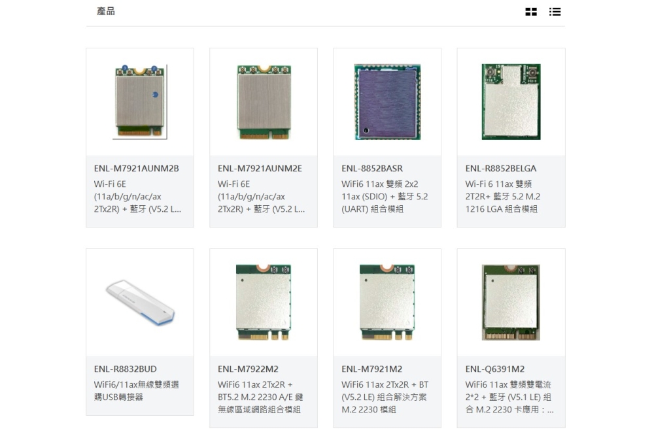Click the ENL-M7921AUNM2E product title
The height and width of the screenshot is (436, 654).
(x=260, y=169)
